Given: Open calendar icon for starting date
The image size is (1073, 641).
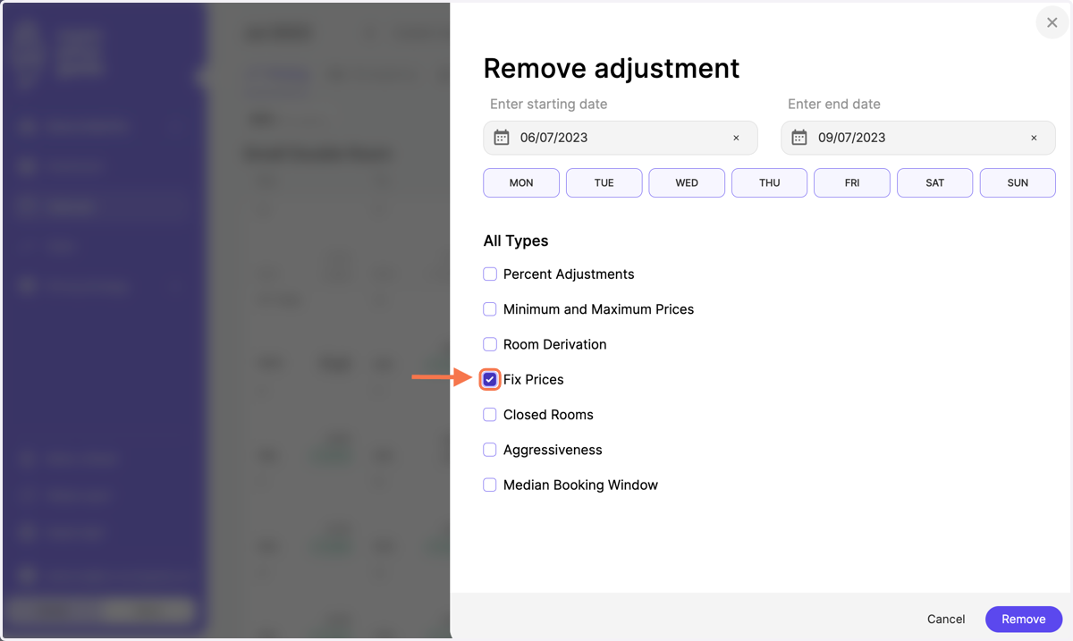Looking at the screenshot, I should pos(502,138).
